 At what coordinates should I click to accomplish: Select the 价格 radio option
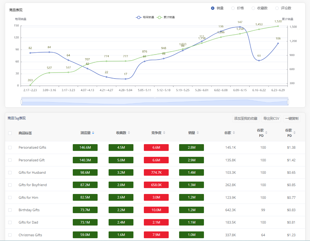tap(233, 8)
